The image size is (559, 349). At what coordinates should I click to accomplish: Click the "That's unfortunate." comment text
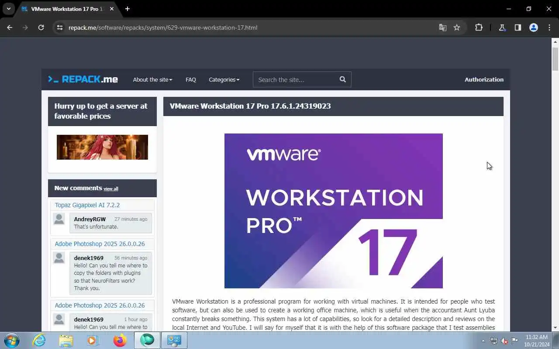pos(96,227)
